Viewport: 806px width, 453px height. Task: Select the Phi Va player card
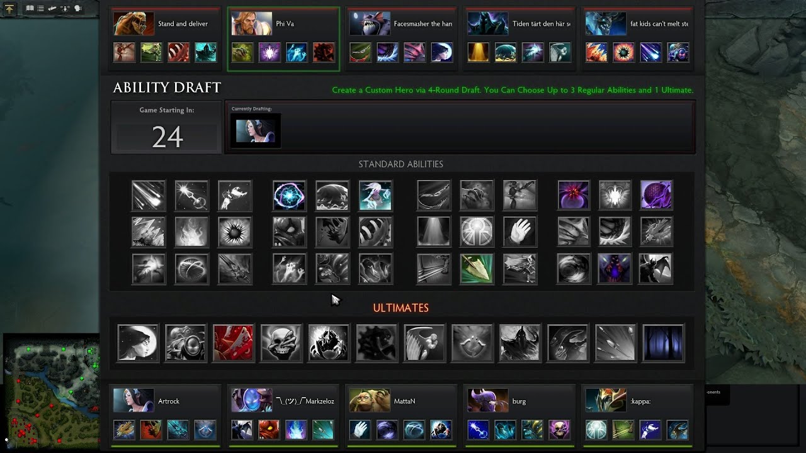(283, 39)
